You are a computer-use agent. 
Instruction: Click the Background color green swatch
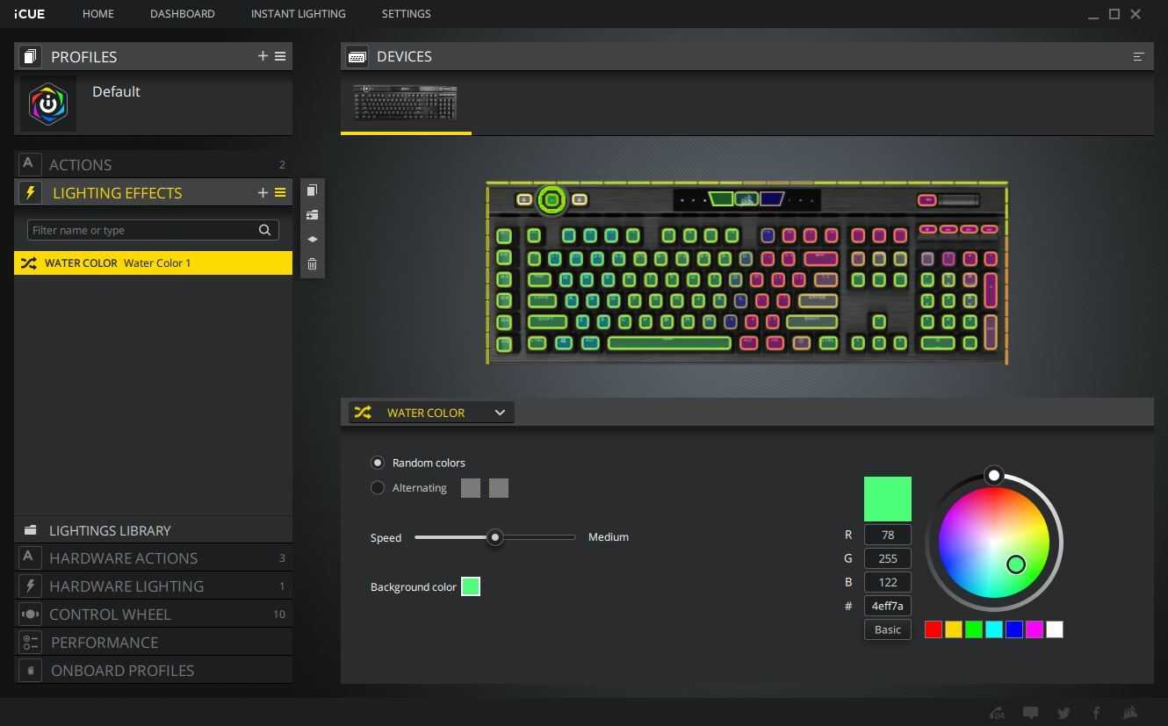click(471, 586)
